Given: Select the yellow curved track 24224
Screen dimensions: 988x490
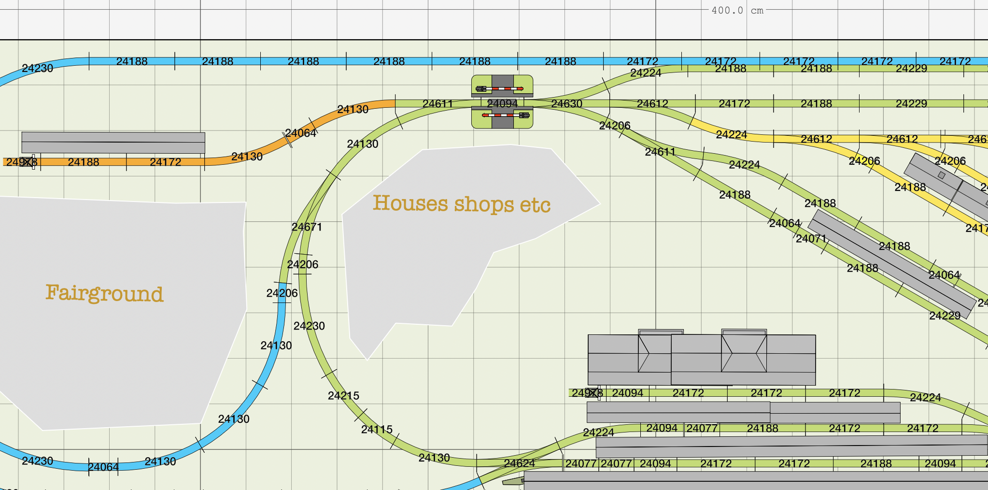Looking at the screenshot, I should 732,134.
